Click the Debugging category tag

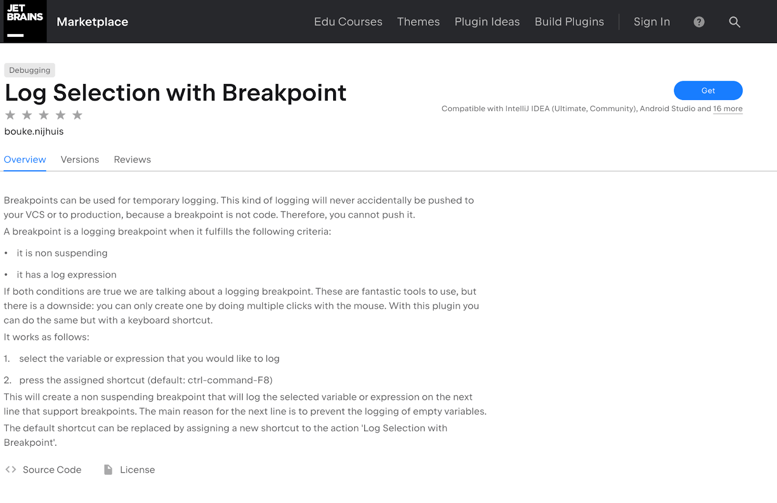(x=30, y=70)
